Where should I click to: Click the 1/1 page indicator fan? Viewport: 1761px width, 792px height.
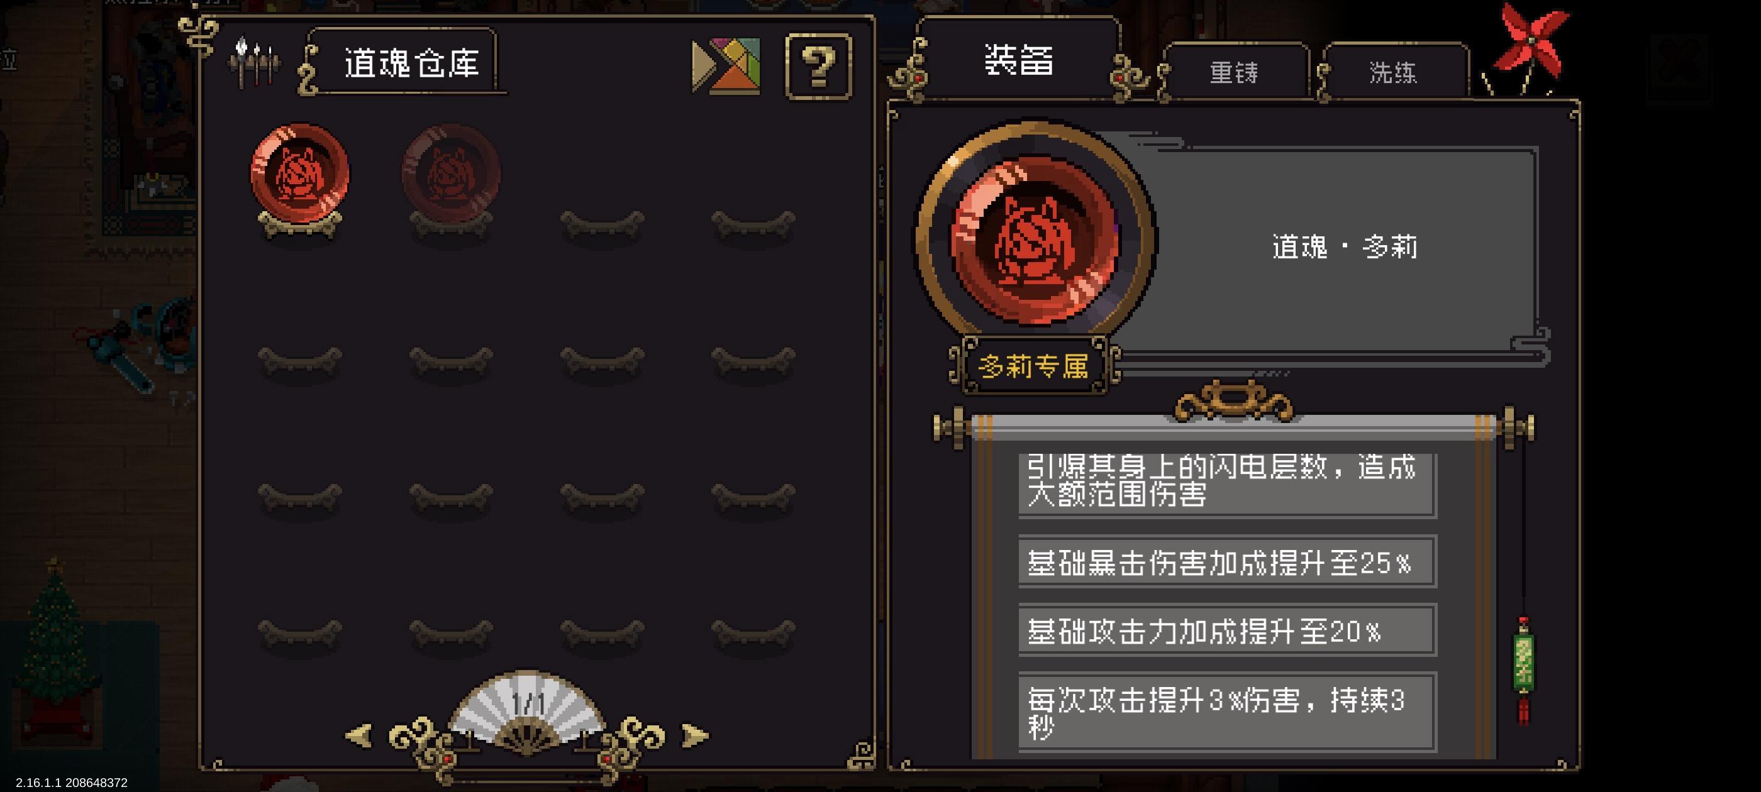527,712
